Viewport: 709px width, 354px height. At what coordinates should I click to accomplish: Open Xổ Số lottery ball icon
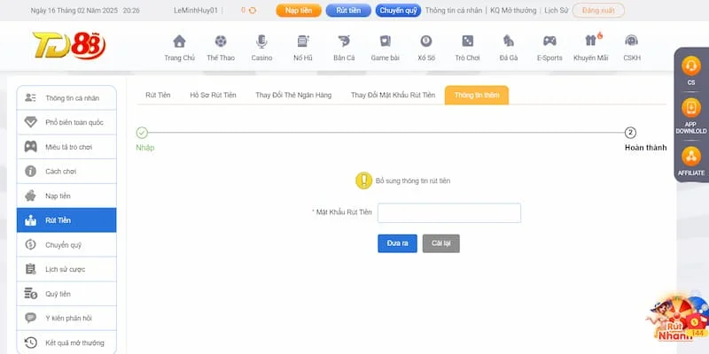pyautogui.click(x=426, y=42)
